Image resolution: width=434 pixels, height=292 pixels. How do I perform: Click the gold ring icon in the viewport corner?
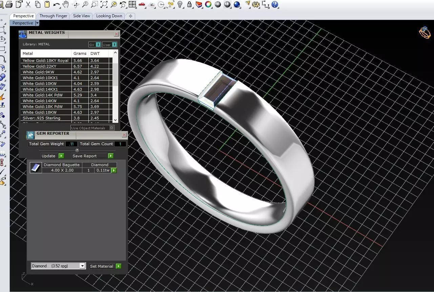click(x=425, y=32)
